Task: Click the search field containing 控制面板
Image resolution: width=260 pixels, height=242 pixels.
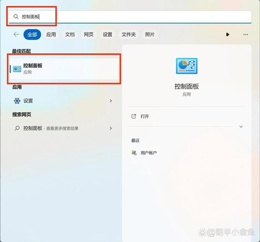Action: coord(130,17)
